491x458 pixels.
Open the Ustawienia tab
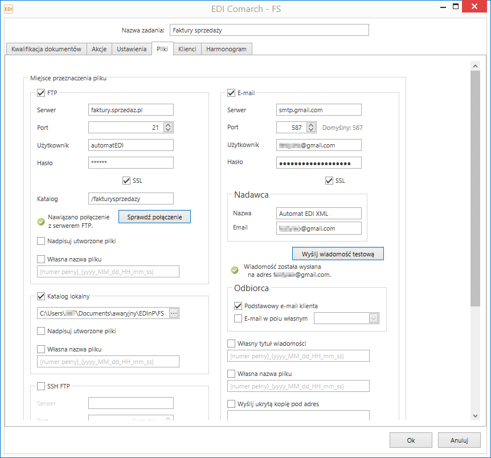tap(132, 49)
